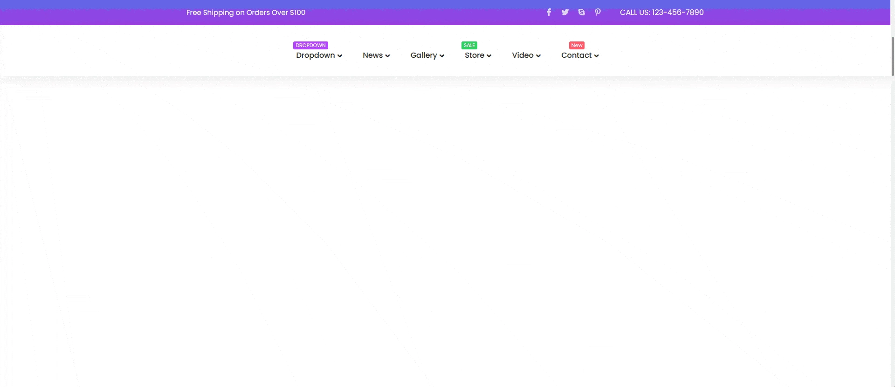Click the green SALE badge
This screenshot has height=387, width=895.
(x=469, y=45)
